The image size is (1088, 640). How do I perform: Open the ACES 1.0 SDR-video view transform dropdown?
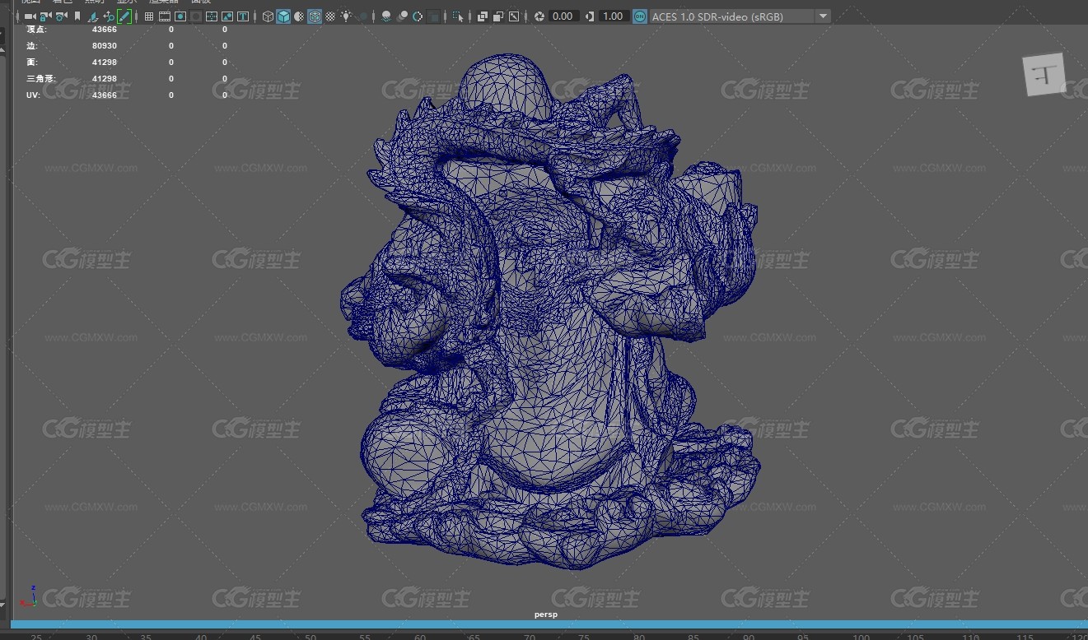[x=740, y=16]
